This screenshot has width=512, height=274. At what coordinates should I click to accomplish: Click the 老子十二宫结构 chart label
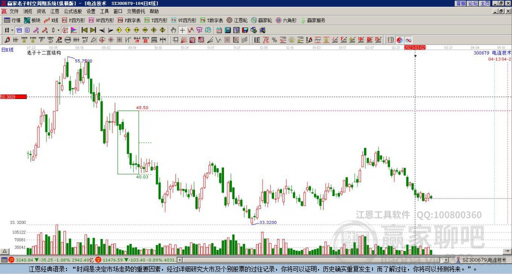point(44,52)
